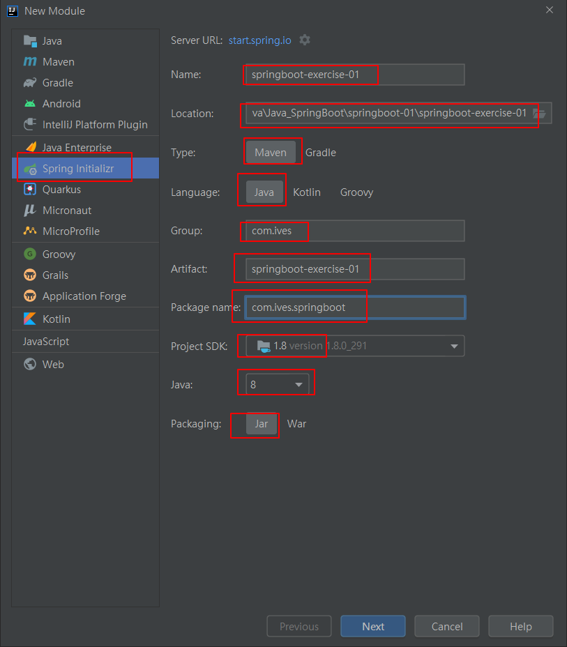This screenshot has height=647, width=567.
Task: Click IntelliJ IDEA logo in title bar
Action: click(x=13, y=11)
